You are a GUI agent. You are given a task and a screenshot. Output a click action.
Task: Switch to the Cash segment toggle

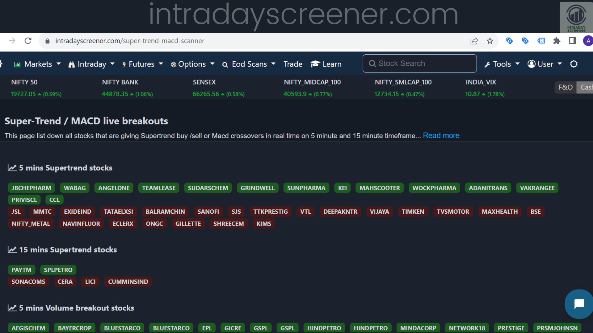click(586, 87)
